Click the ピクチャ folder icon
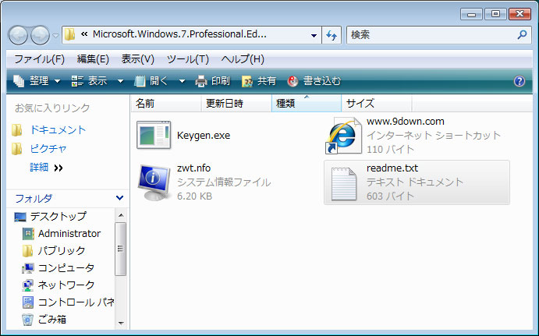This screenshot has height=336, width=539. point(17,149)
